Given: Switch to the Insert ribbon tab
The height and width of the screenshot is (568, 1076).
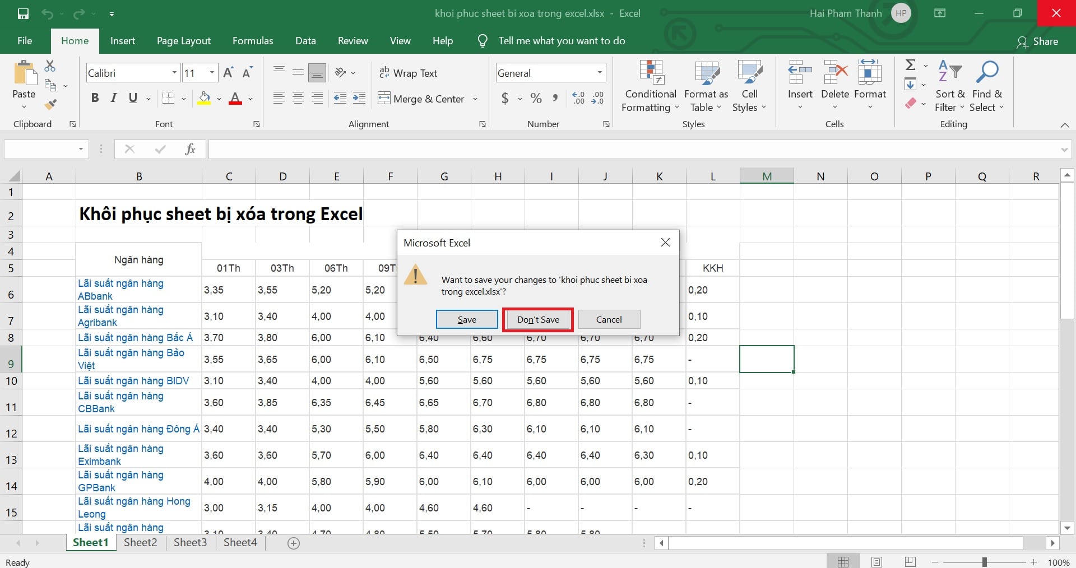Looking at the screenshot, I should (x=123, y=41).
